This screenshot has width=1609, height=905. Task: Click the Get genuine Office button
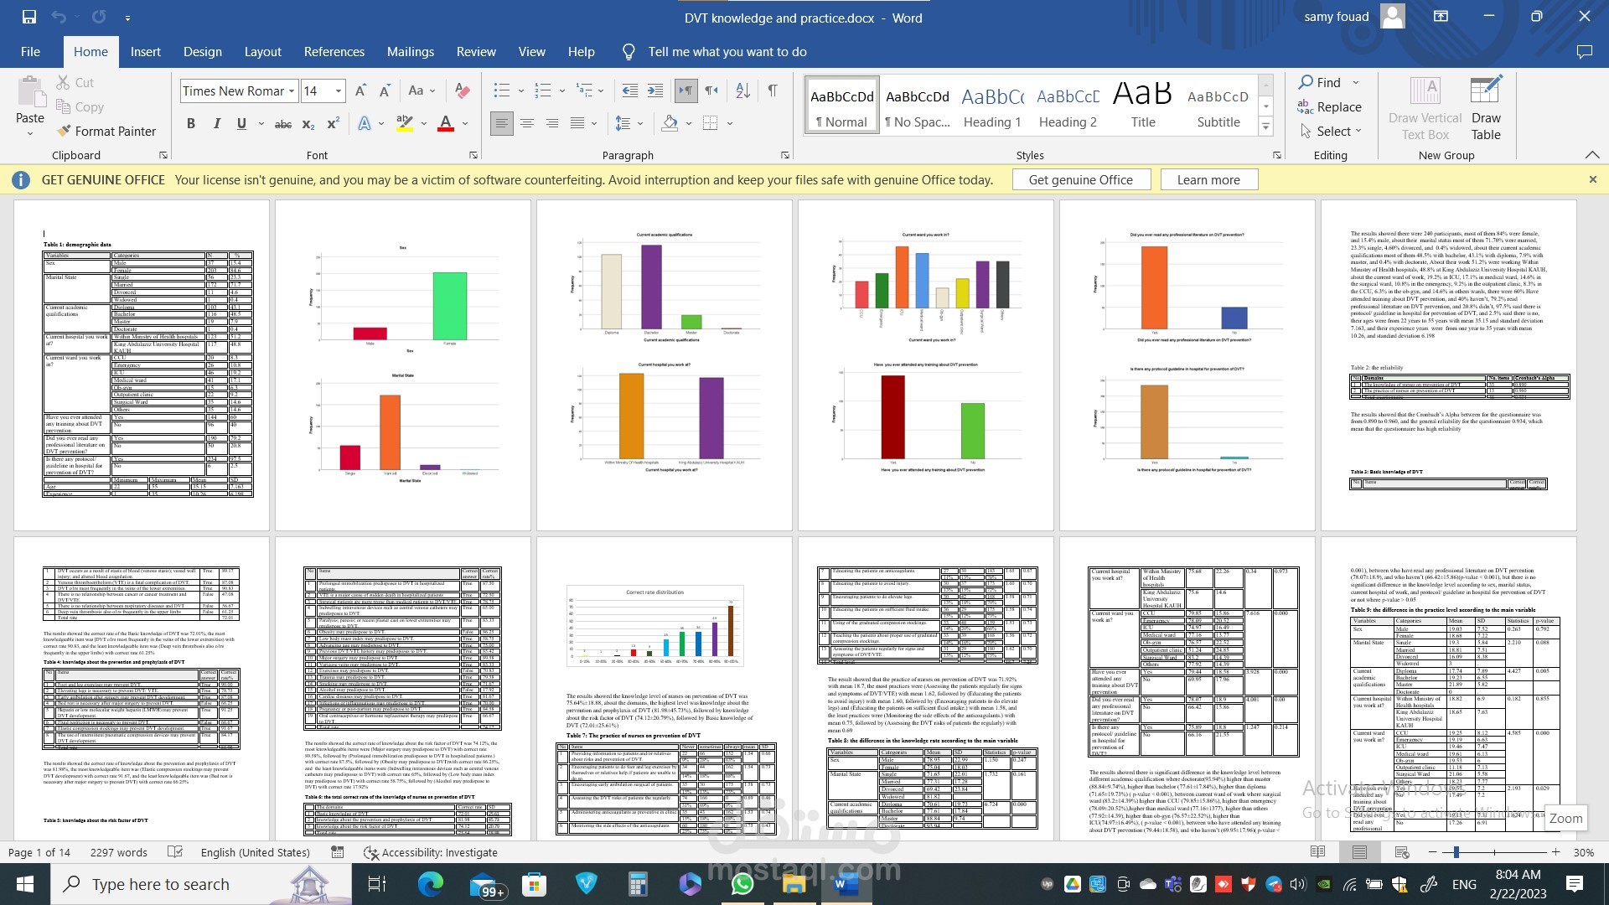point(1081,179)
